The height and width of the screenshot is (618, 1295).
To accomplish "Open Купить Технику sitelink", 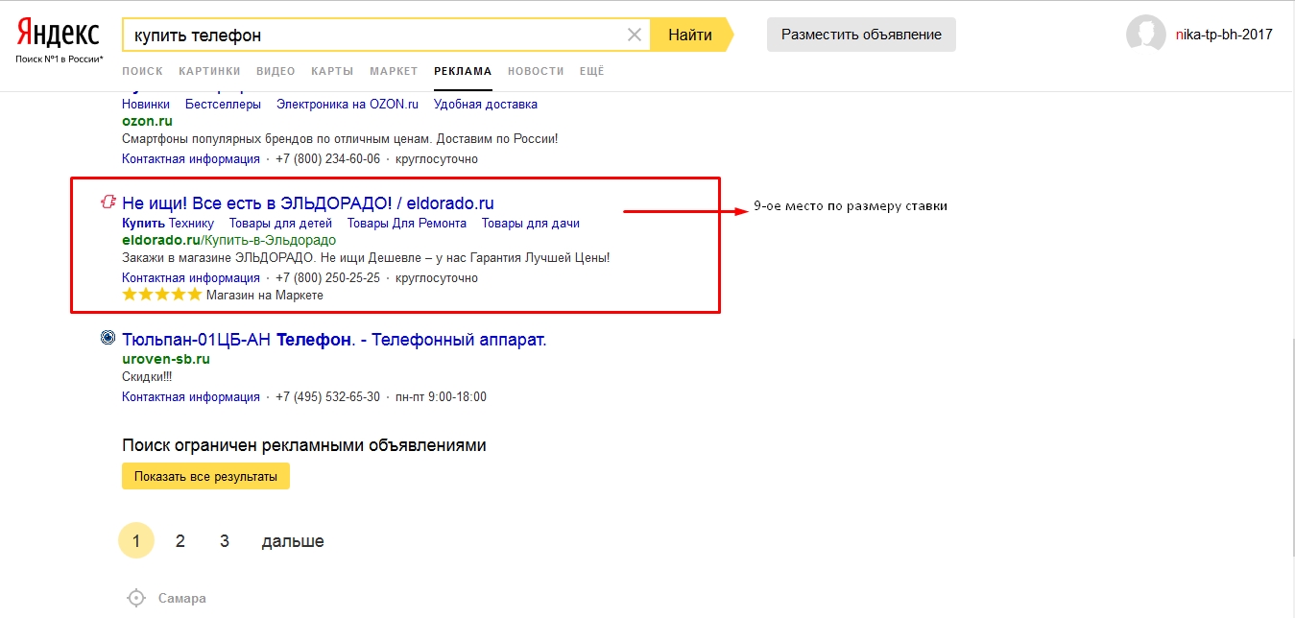I will point(168,223).
